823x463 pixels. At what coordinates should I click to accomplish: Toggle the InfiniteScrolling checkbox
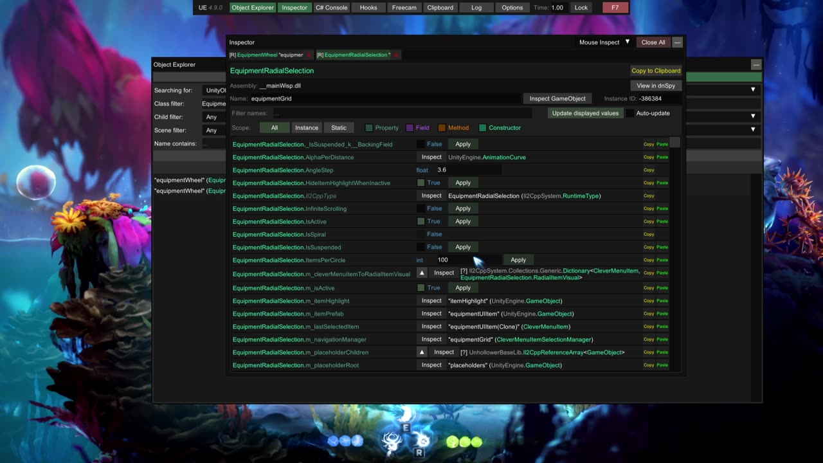(421, 208)
